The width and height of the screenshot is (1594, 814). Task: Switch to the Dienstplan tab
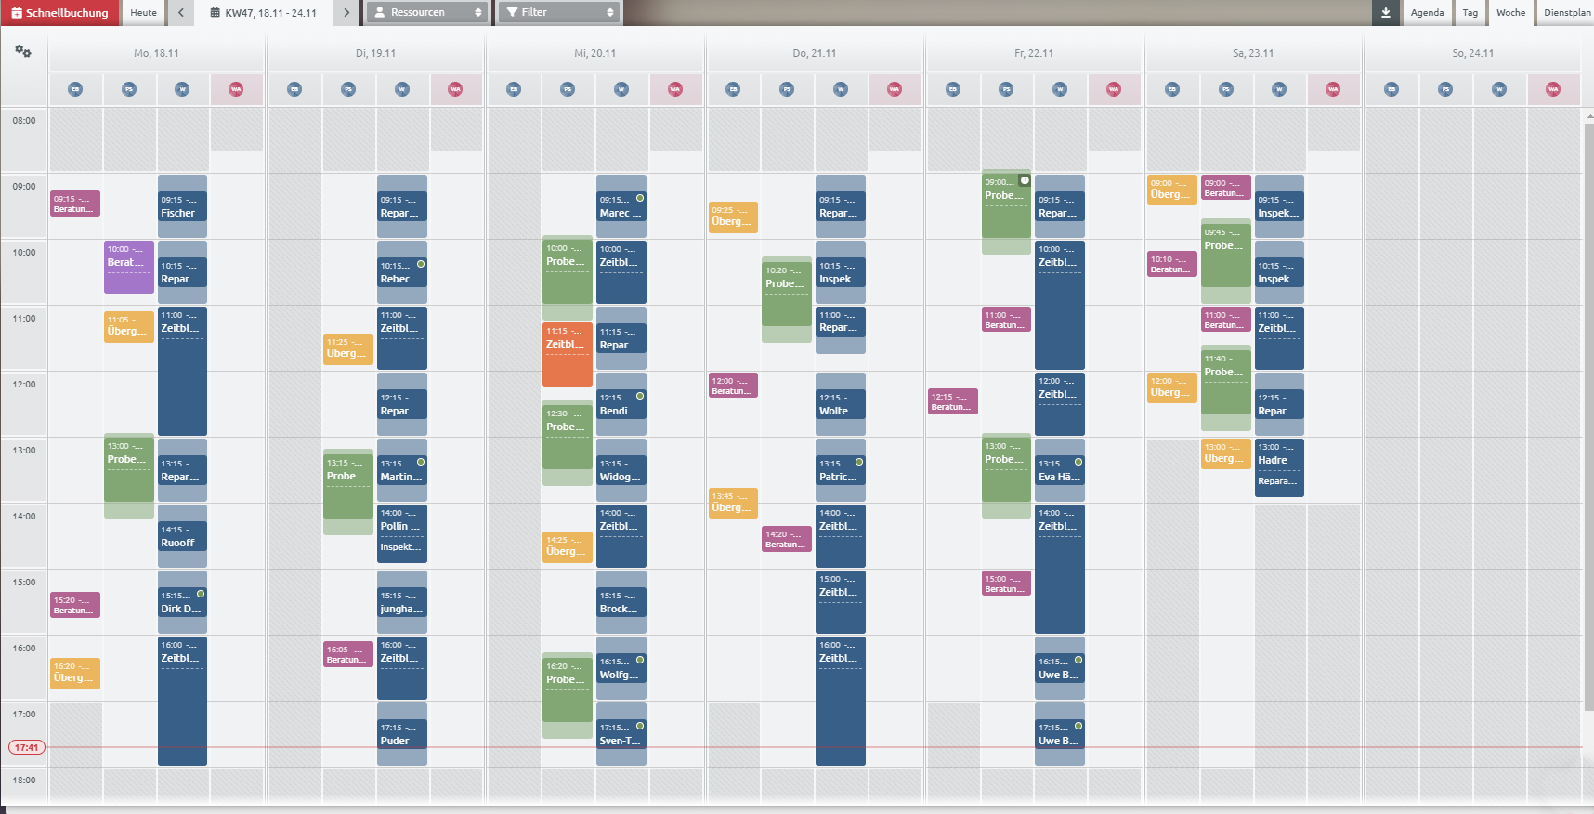pos(1566,12)
